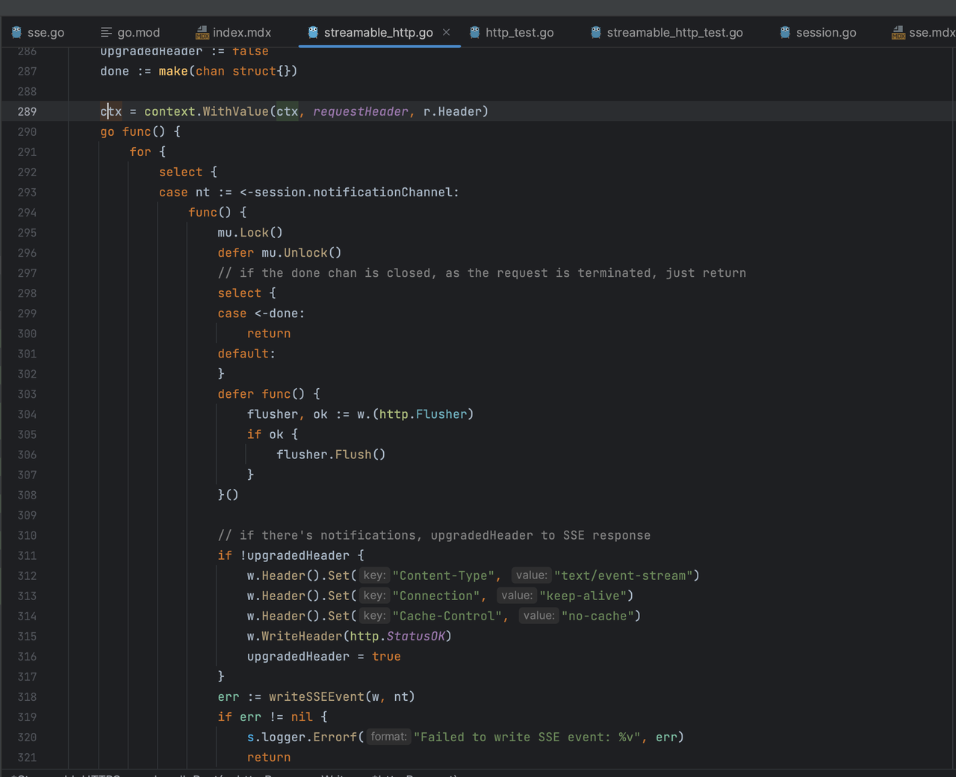
Task: Click the "no-cache" string literal
Action: click(x=597, y=615)
